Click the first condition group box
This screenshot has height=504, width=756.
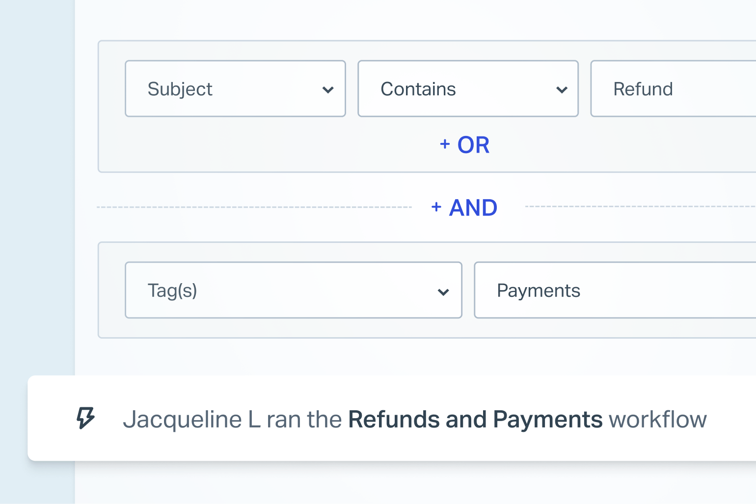(427, 106)
